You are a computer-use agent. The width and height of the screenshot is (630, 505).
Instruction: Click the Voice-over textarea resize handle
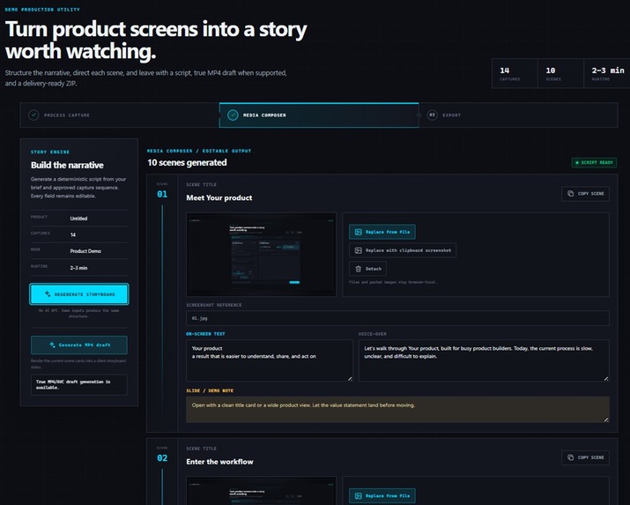tap(606, 378)
